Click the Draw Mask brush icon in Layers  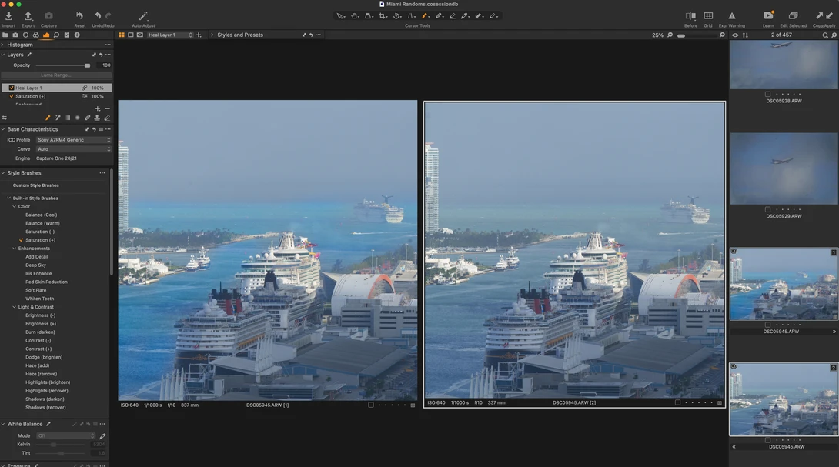[x=48, y=118]
